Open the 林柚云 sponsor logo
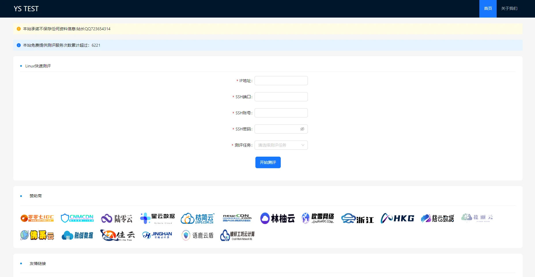Screen dimensions: 535x277 pos(277,218)
